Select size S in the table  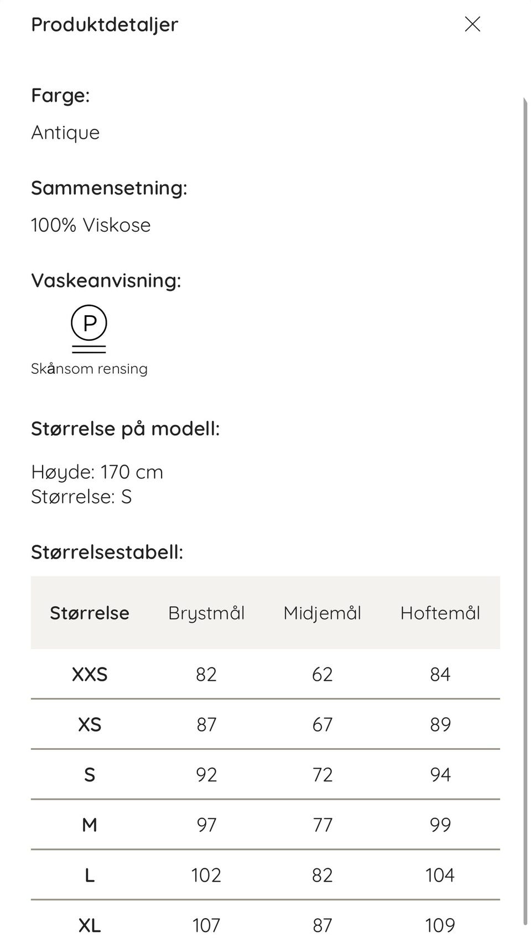(90, 775)
